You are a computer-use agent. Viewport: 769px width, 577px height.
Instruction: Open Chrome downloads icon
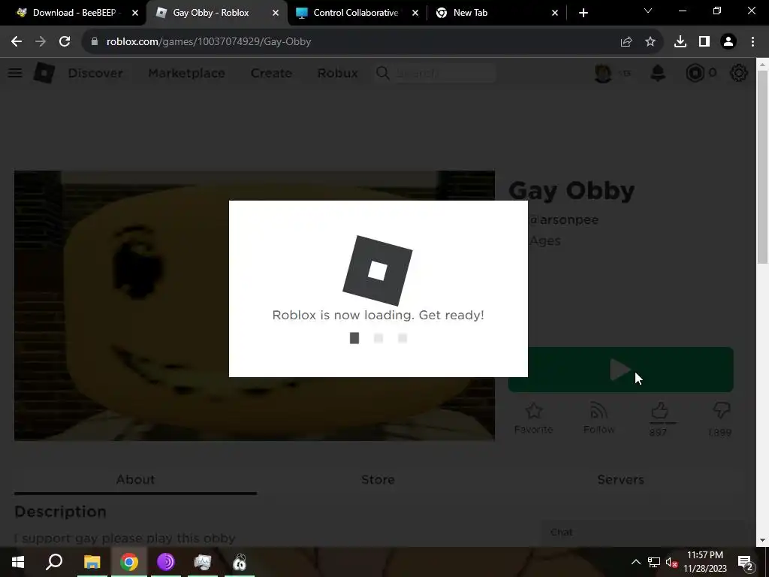pos(680,42)
